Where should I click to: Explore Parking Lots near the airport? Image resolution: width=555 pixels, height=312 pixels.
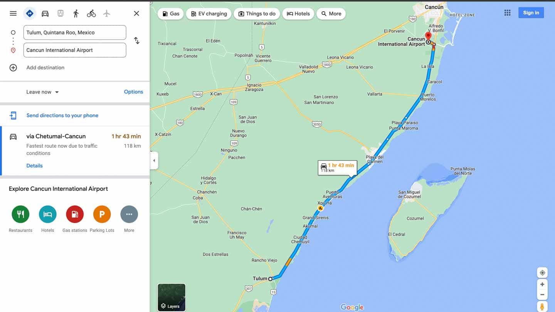tap(102, 214)
